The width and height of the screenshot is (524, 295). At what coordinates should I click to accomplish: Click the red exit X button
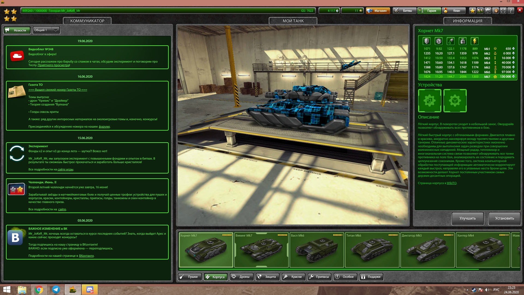[520, 10]
